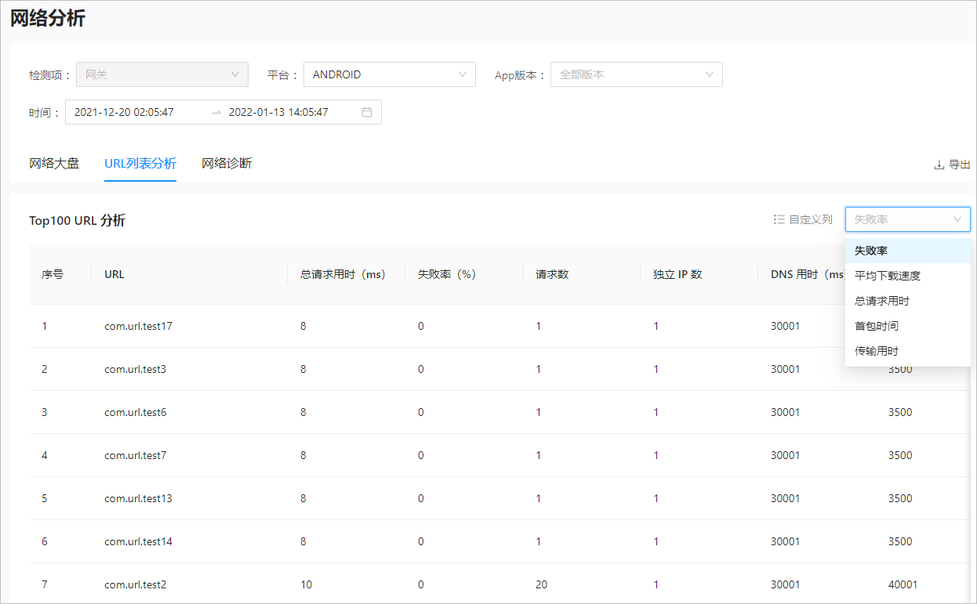Select 平均下载速度 from the dropdown list

[908, 276]
